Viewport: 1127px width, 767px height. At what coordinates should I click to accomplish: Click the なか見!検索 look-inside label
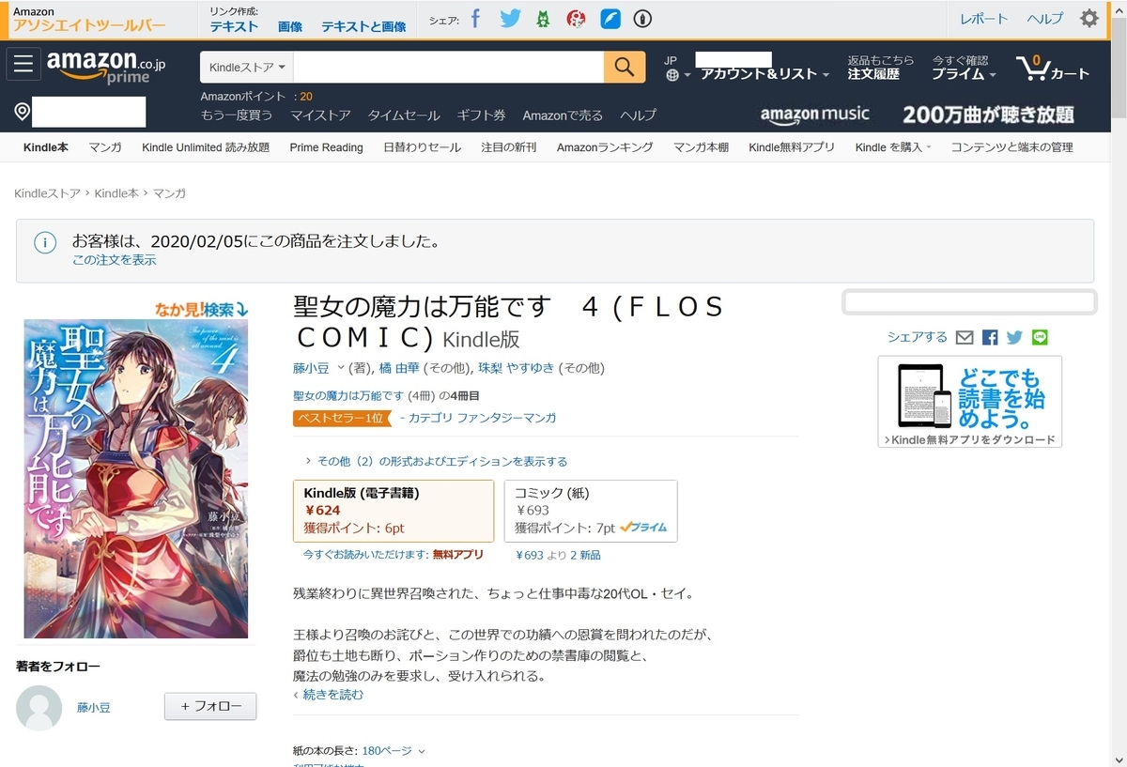[202, 308]
